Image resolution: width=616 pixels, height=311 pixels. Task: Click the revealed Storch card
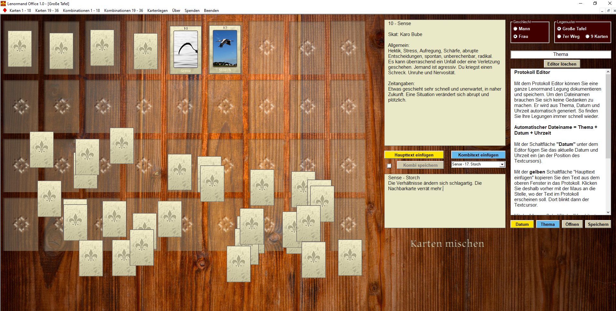(x=225, y=49)
